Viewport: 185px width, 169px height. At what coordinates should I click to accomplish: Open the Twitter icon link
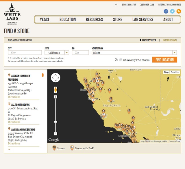pyautogui.click(x=172, y=11)
